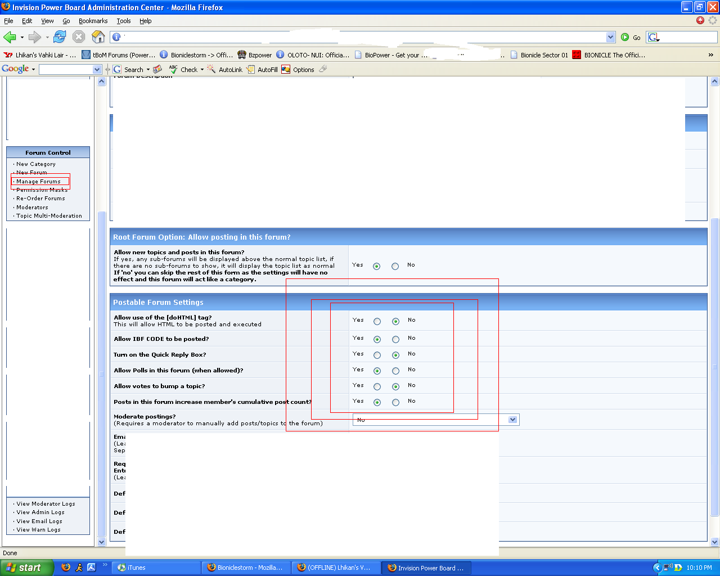Viewport: 720px width, 576px height.
Task: Enable the Quick Reply Box
Action: (x=377, y=355)
